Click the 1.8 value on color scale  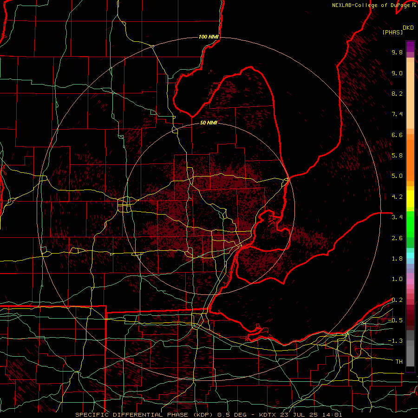coord(397,259)
